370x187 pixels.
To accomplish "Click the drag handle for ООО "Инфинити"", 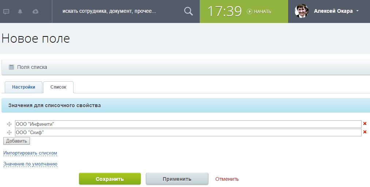I will click(x=10, y=124).
